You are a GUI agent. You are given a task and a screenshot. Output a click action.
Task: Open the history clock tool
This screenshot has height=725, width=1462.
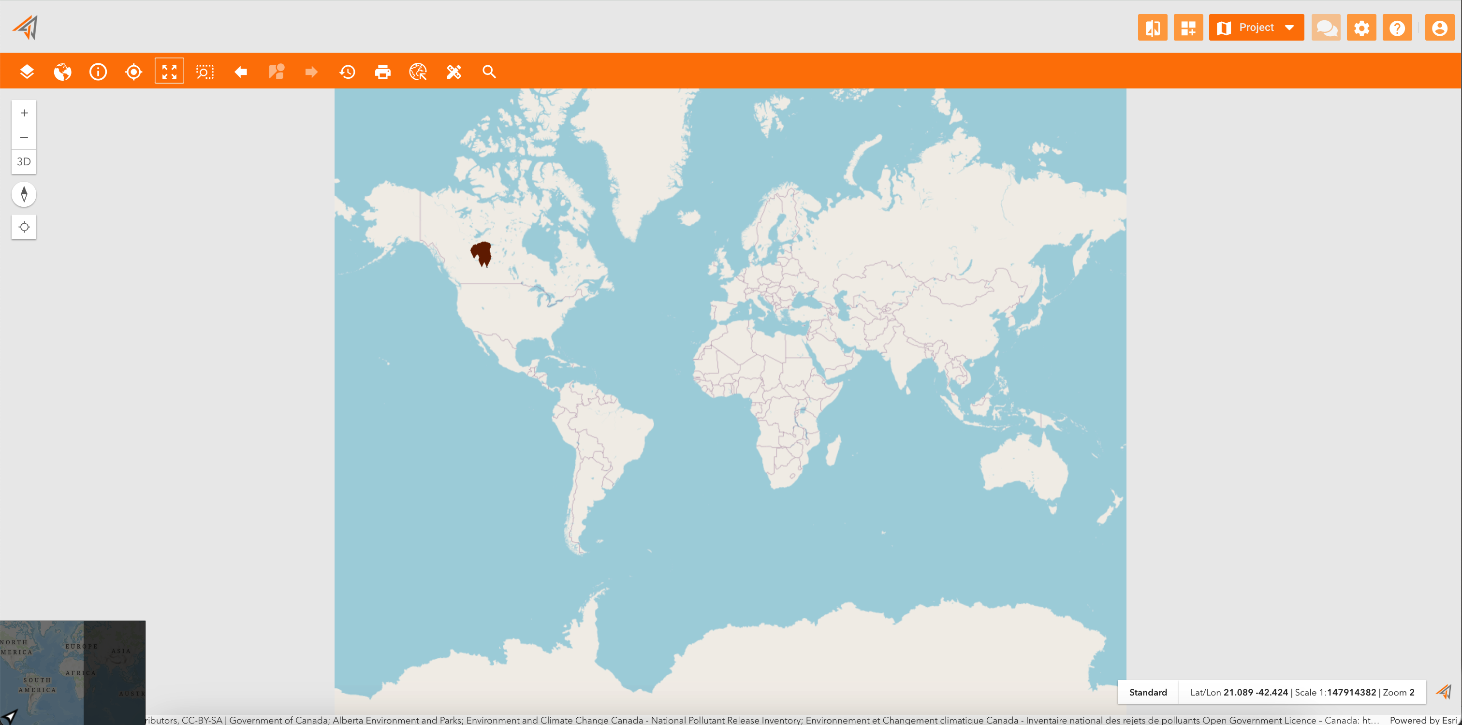(347, 72)
